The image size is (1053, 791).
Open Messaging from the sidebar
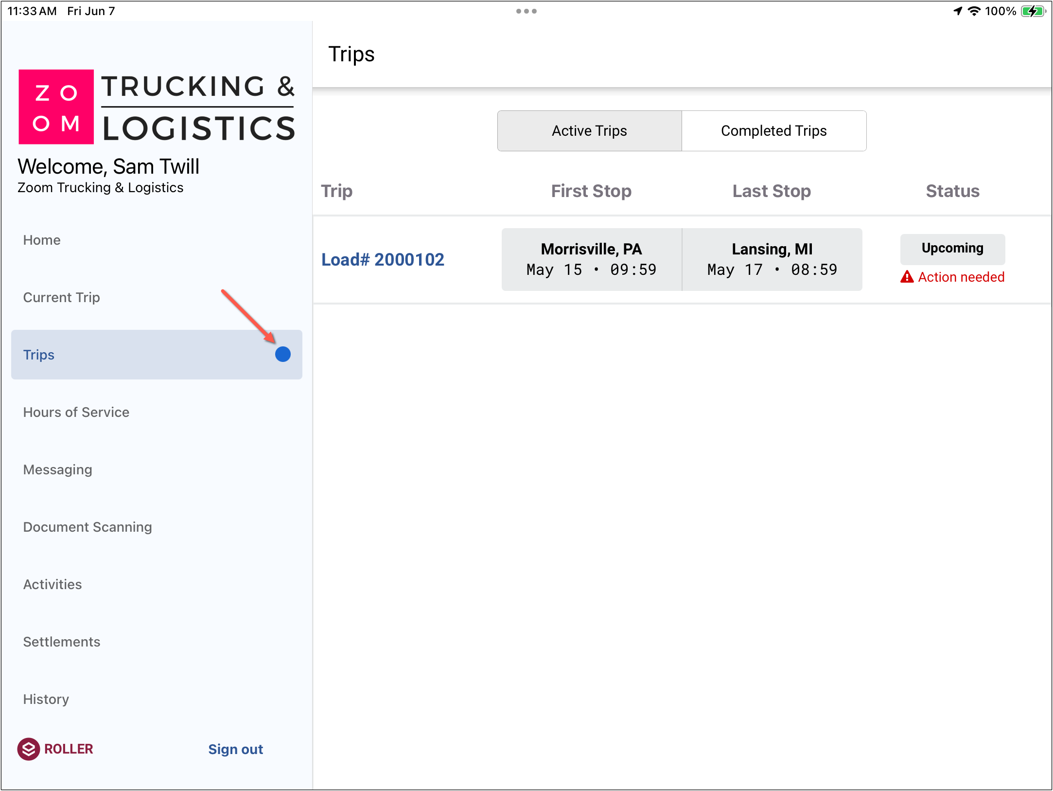coord(57,469)
